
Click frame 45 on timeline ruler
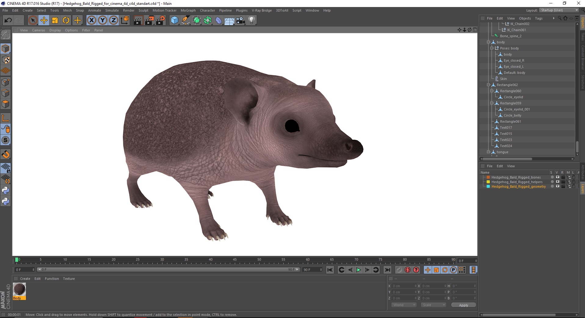coord(235,260)
